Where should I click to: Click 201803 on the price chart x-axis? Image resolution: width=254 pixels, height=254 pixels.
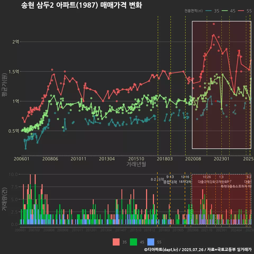coord(165,159)
